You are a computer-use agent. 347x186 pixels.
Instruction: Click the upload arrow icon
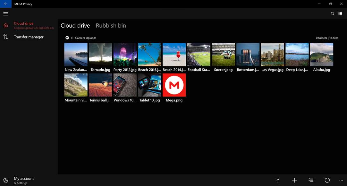pyautogui.click(x=278, y=180)
